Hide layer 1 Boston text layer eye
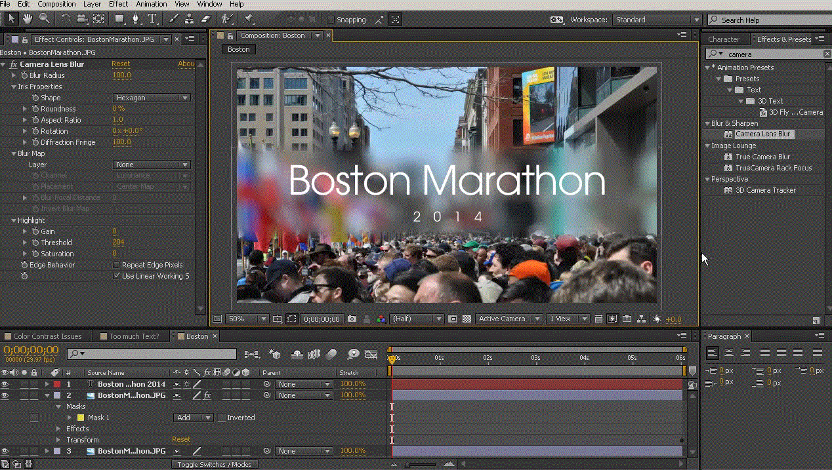This screenshot has height=470, width=832. 5,384
